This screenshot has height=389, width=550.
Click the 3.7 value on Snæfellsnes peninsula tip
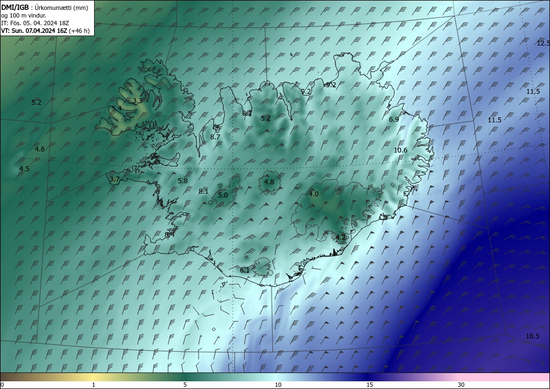115,179
